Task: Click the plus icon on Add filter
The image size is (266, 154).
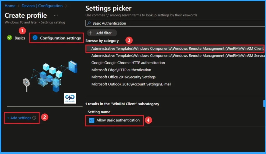Action: coord(90,33)
